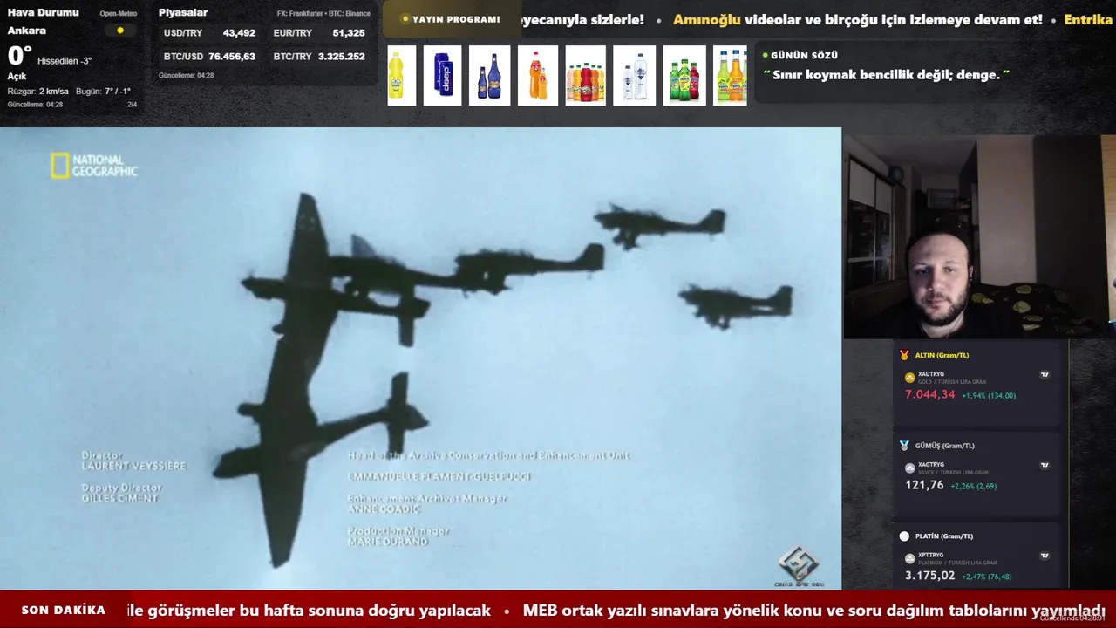Click the silver medal icon beside GÜMÜŞ
The height and width of the screenshot is (628, 1116).
pyautogui.click(x=904, y=446)
